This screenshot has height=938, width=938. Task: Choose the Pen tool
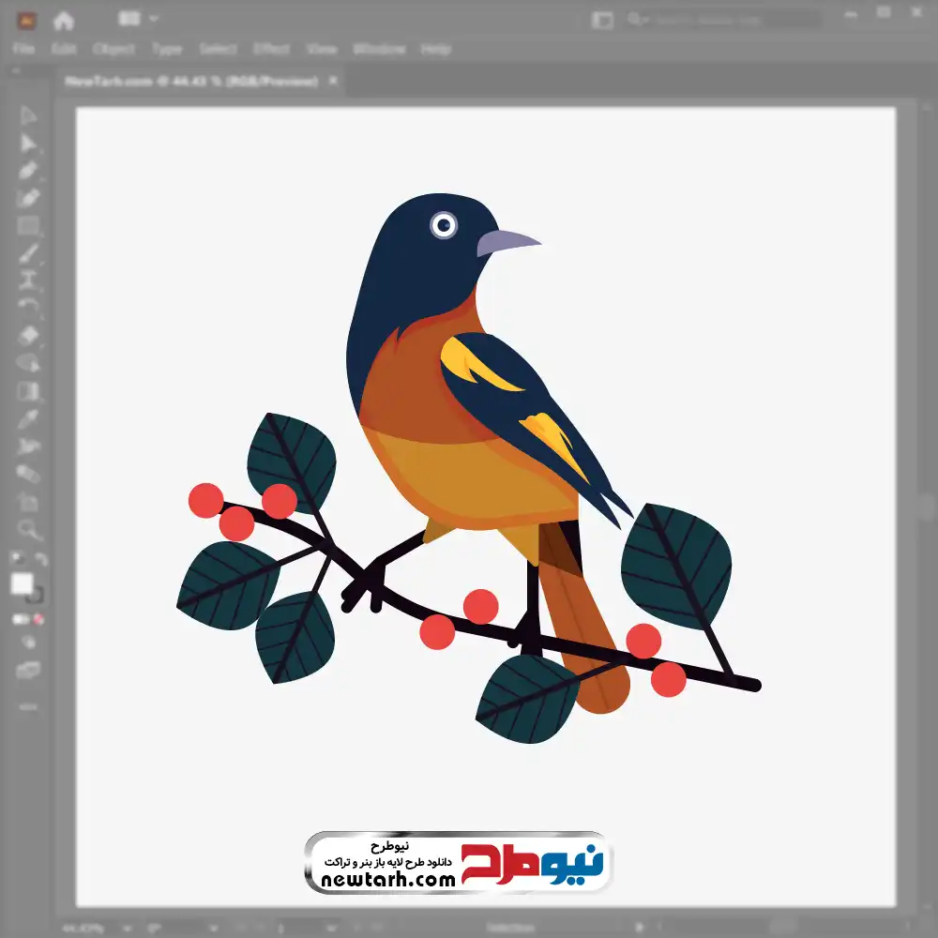coord(28,171)
